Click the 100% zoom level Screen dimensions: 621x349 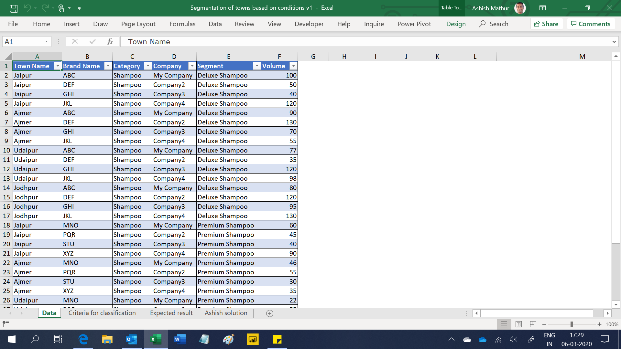612,324
